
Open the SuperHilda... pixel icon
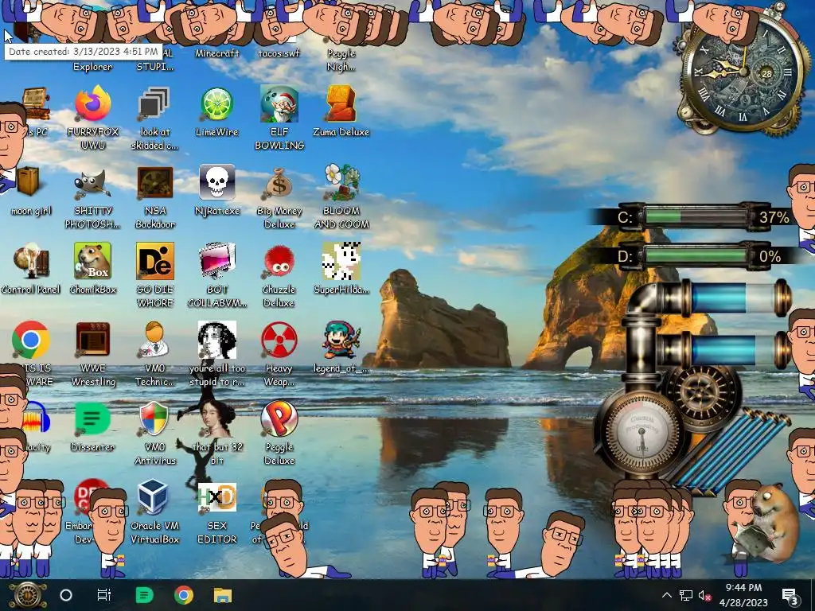[x=341, y=263]
